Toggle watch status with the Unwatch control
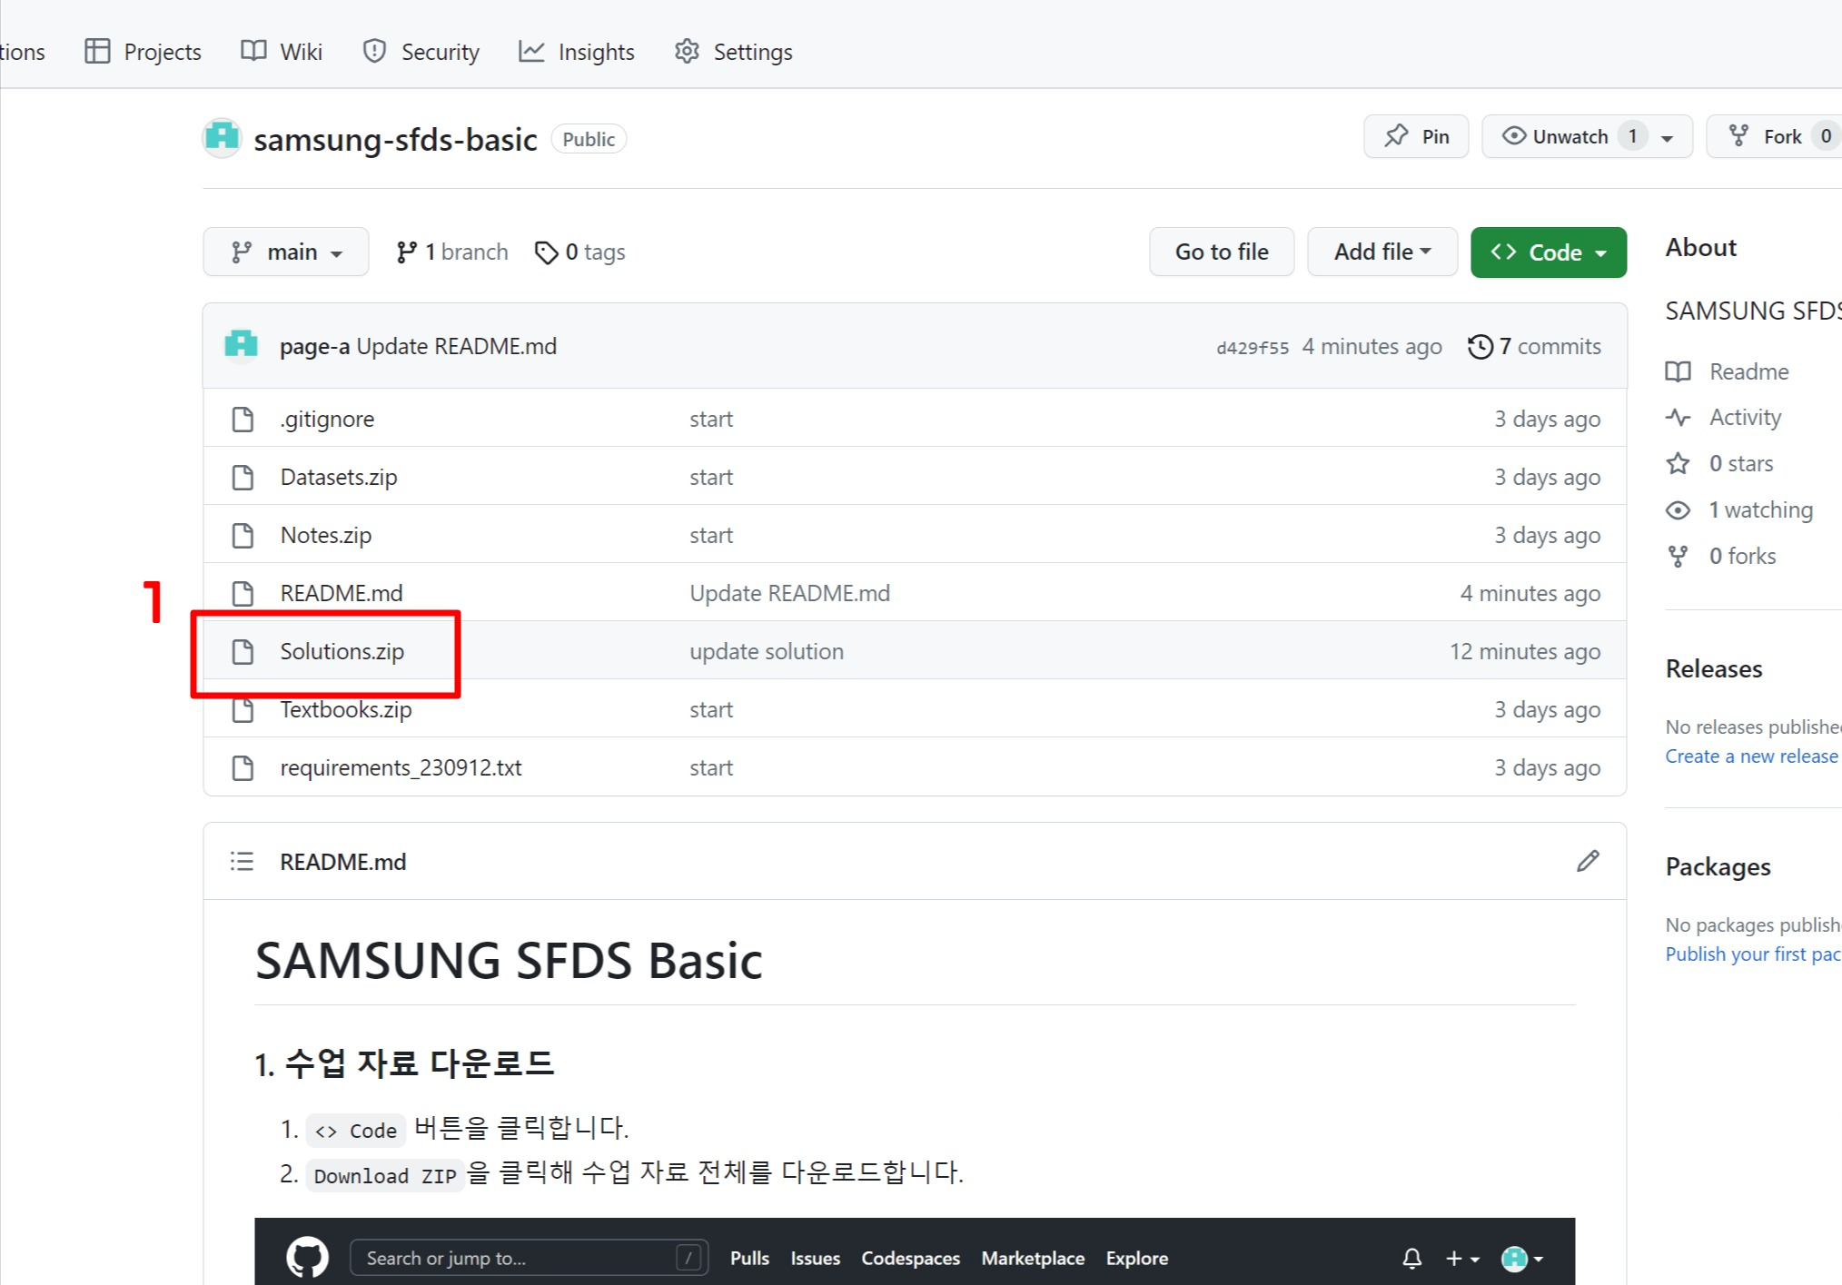 (x=1586, y=136)
